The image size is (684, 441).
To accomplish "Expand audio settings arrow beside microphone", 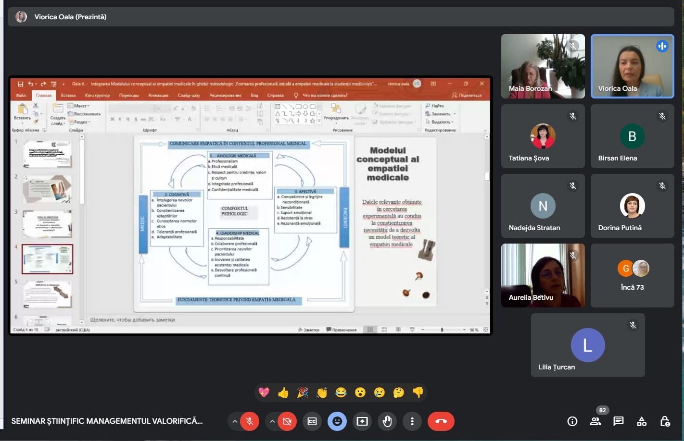I will click(235, 421).
